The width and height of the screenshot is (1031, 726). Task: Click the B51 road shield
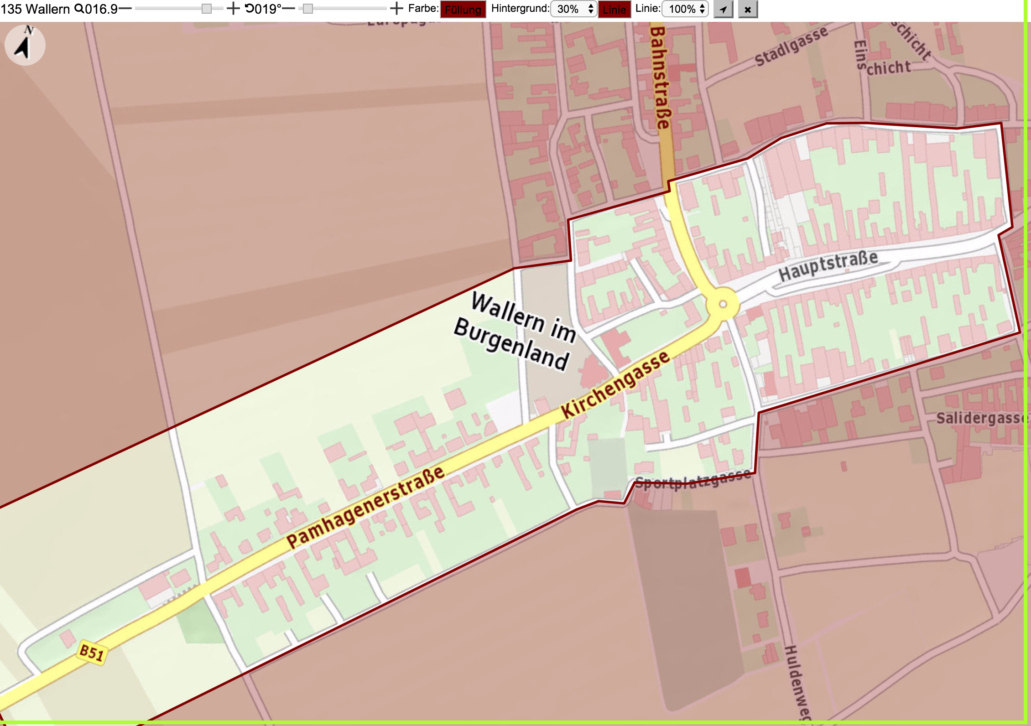pyautogui.click(x=92, y=653)
